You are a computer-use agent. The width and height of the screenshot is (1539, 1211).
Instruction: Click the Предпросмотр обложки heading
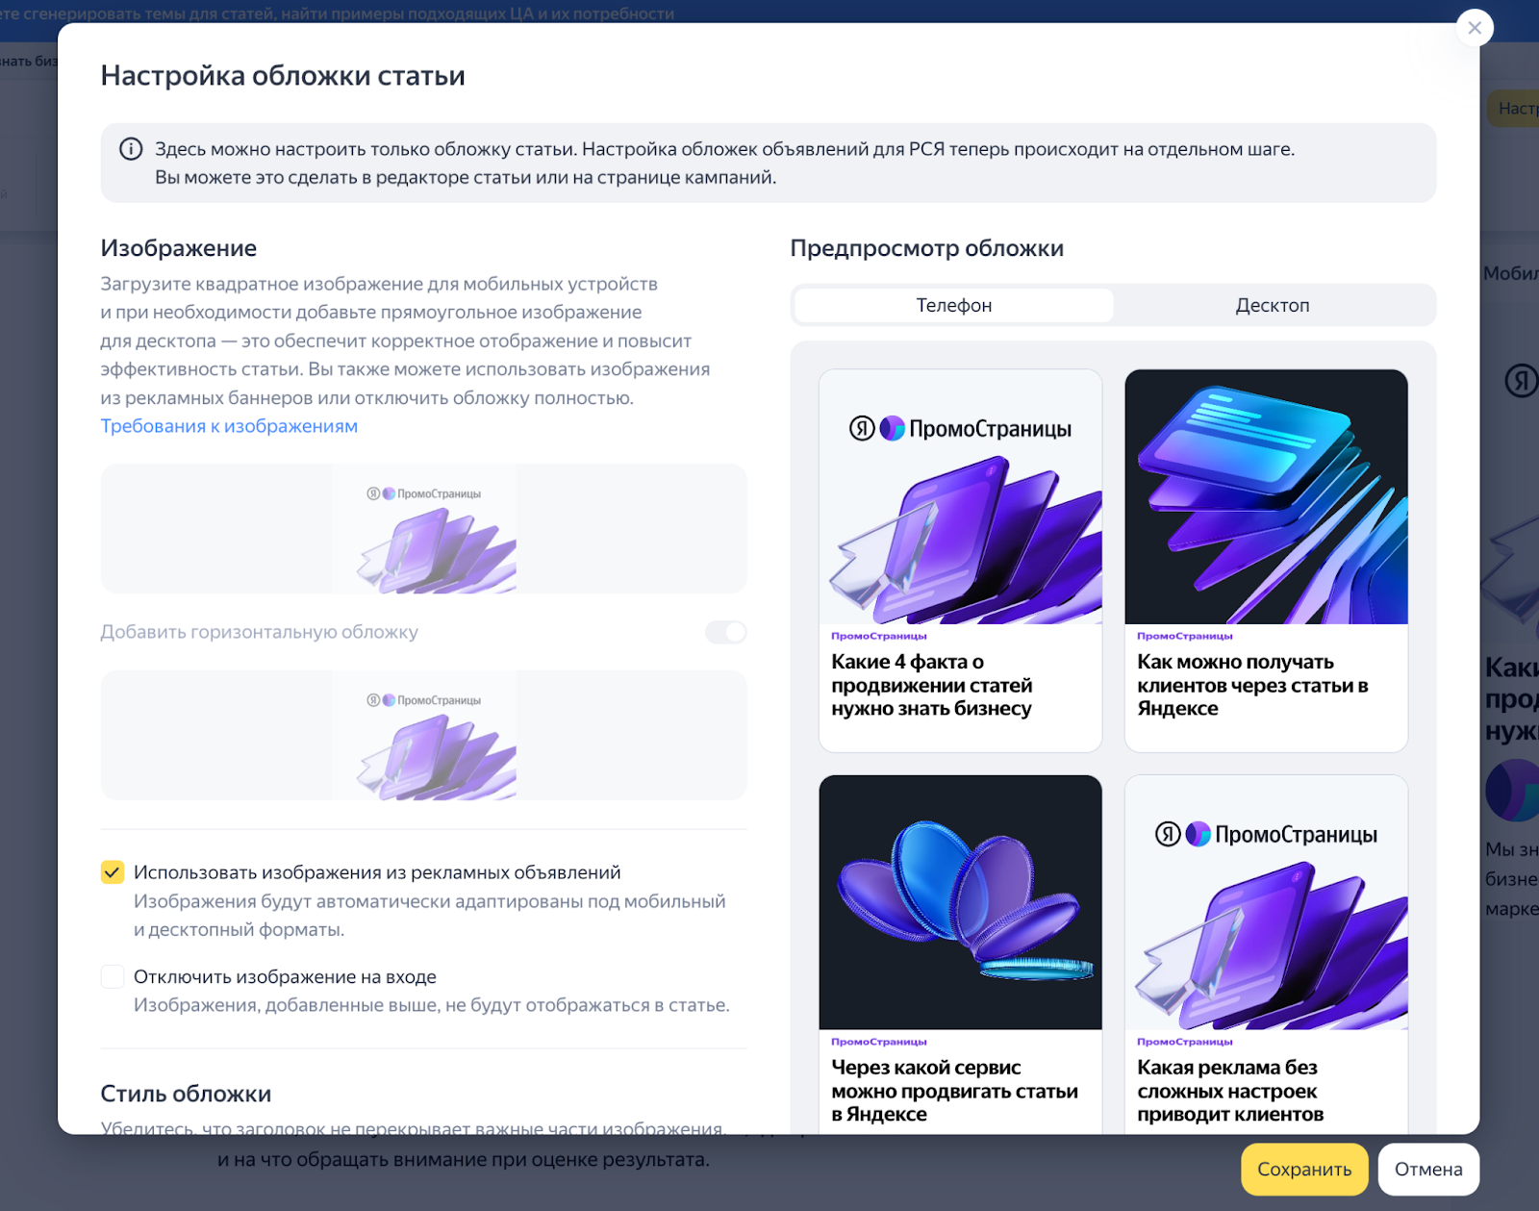pos(927,248)
